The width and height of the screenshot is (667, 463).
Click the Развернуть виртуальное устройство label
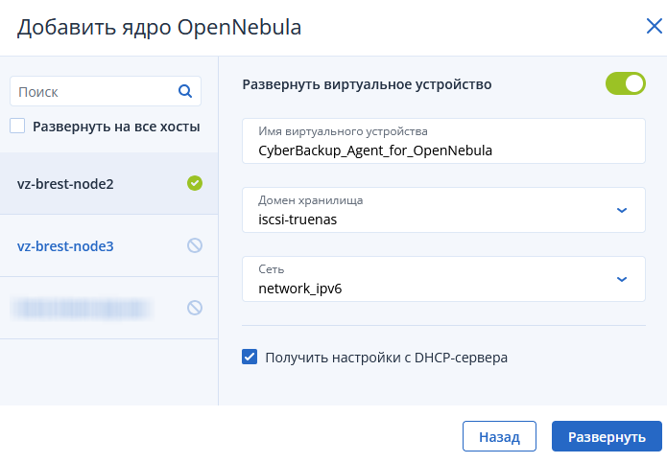click(368, 84)
